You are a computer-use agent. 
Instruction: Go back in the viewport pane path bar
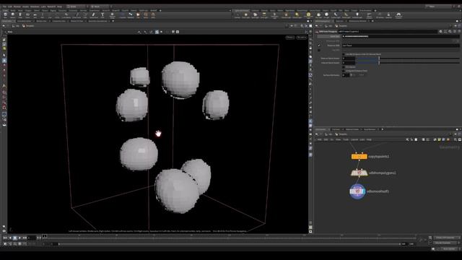point(4,26)
